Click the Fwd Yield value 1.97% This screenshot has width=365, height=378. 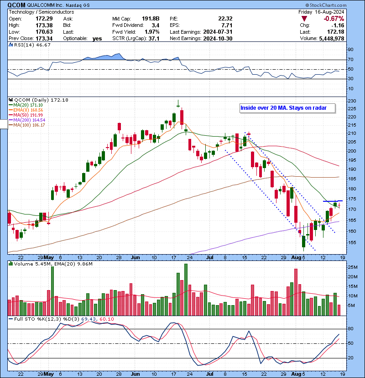coord(152,32)
